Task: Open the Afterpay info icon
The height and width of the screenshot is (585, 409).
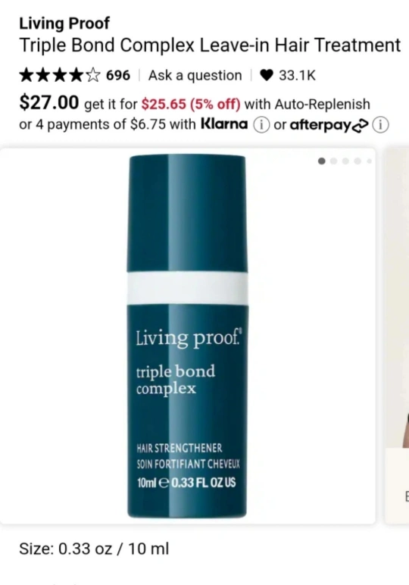Action: (381, 124)
